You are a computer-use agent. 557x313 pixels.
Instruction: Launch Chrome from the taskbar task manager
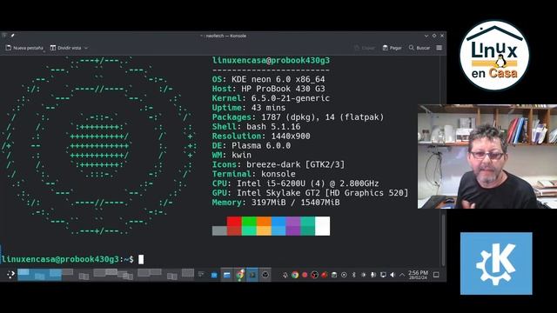tap(240, 275)
